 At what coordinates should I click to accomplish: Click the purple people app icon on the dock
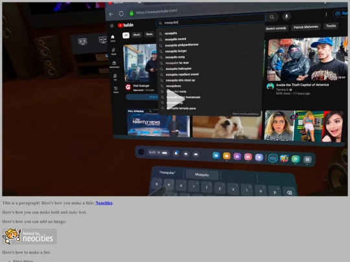[x=237, y=157]
